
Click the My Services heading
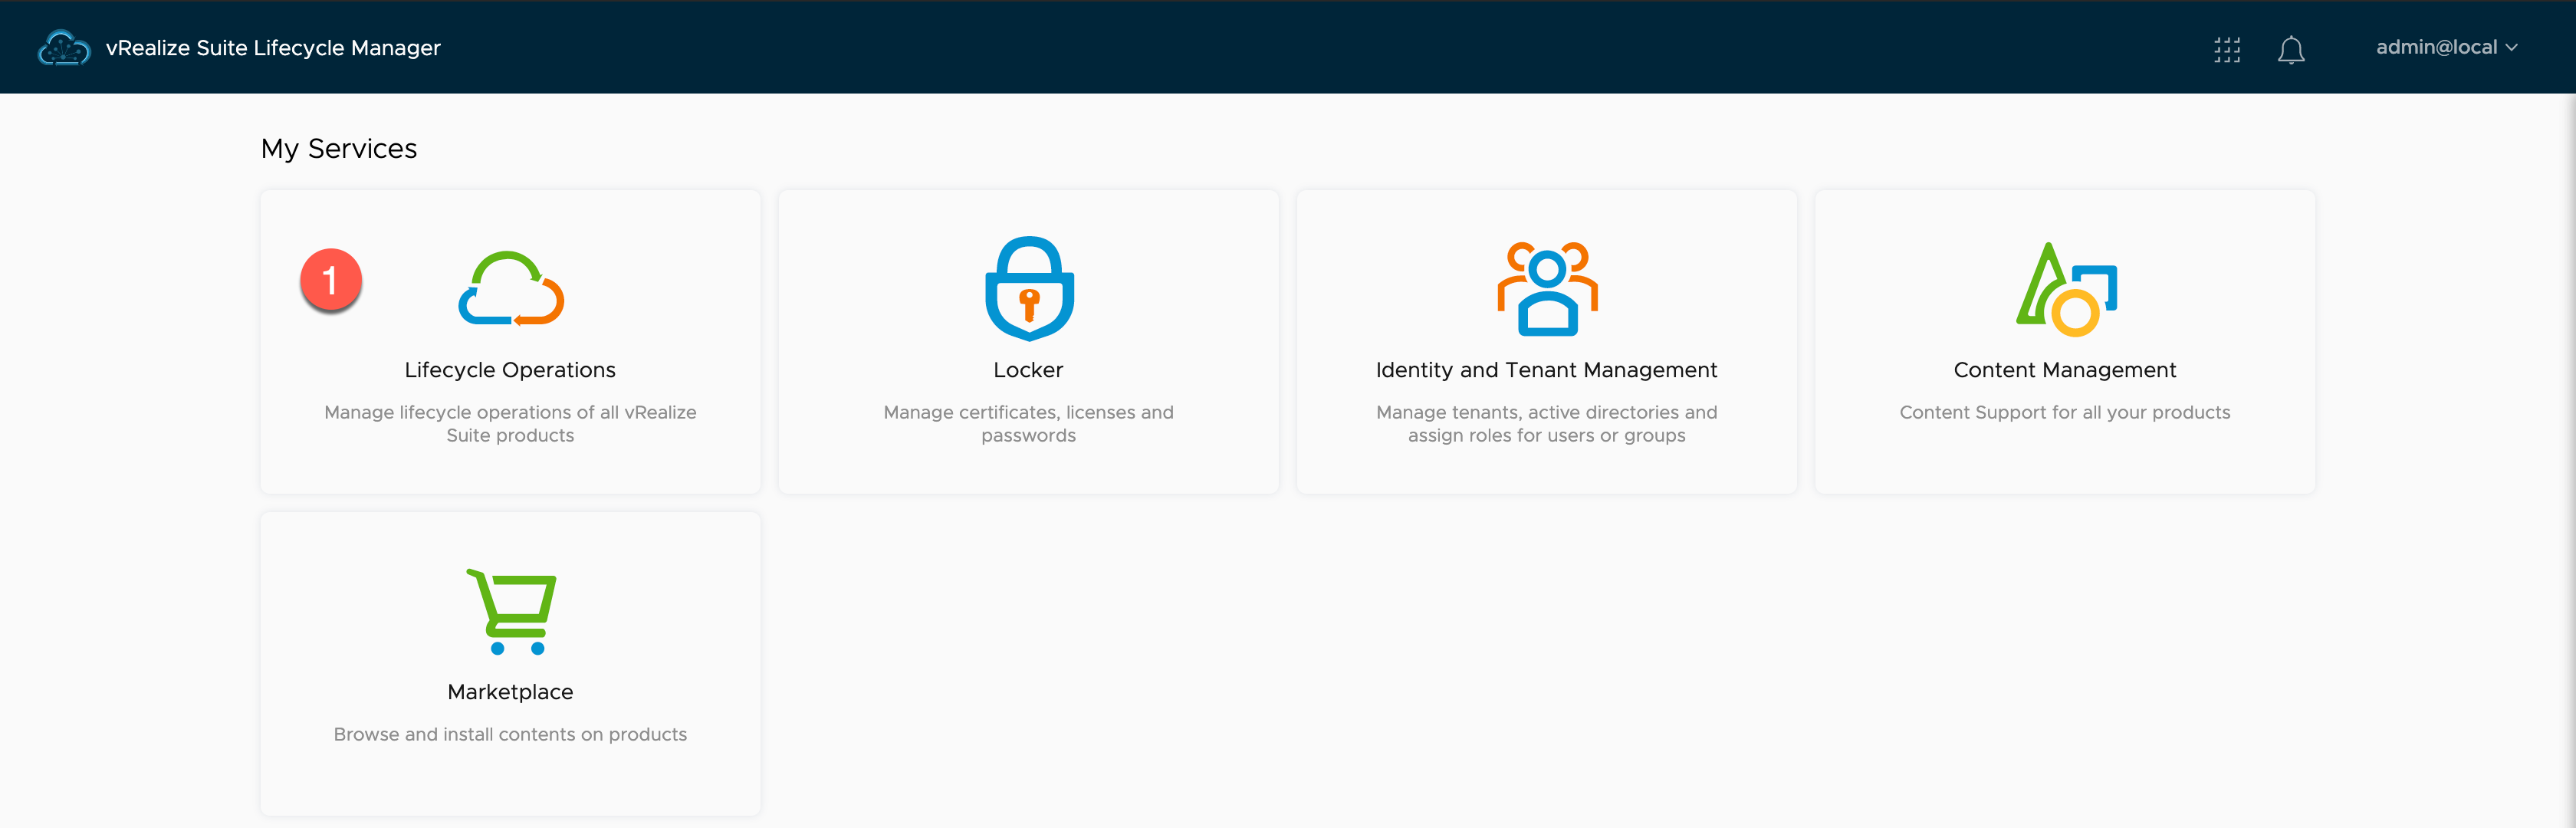pos(339,149)
